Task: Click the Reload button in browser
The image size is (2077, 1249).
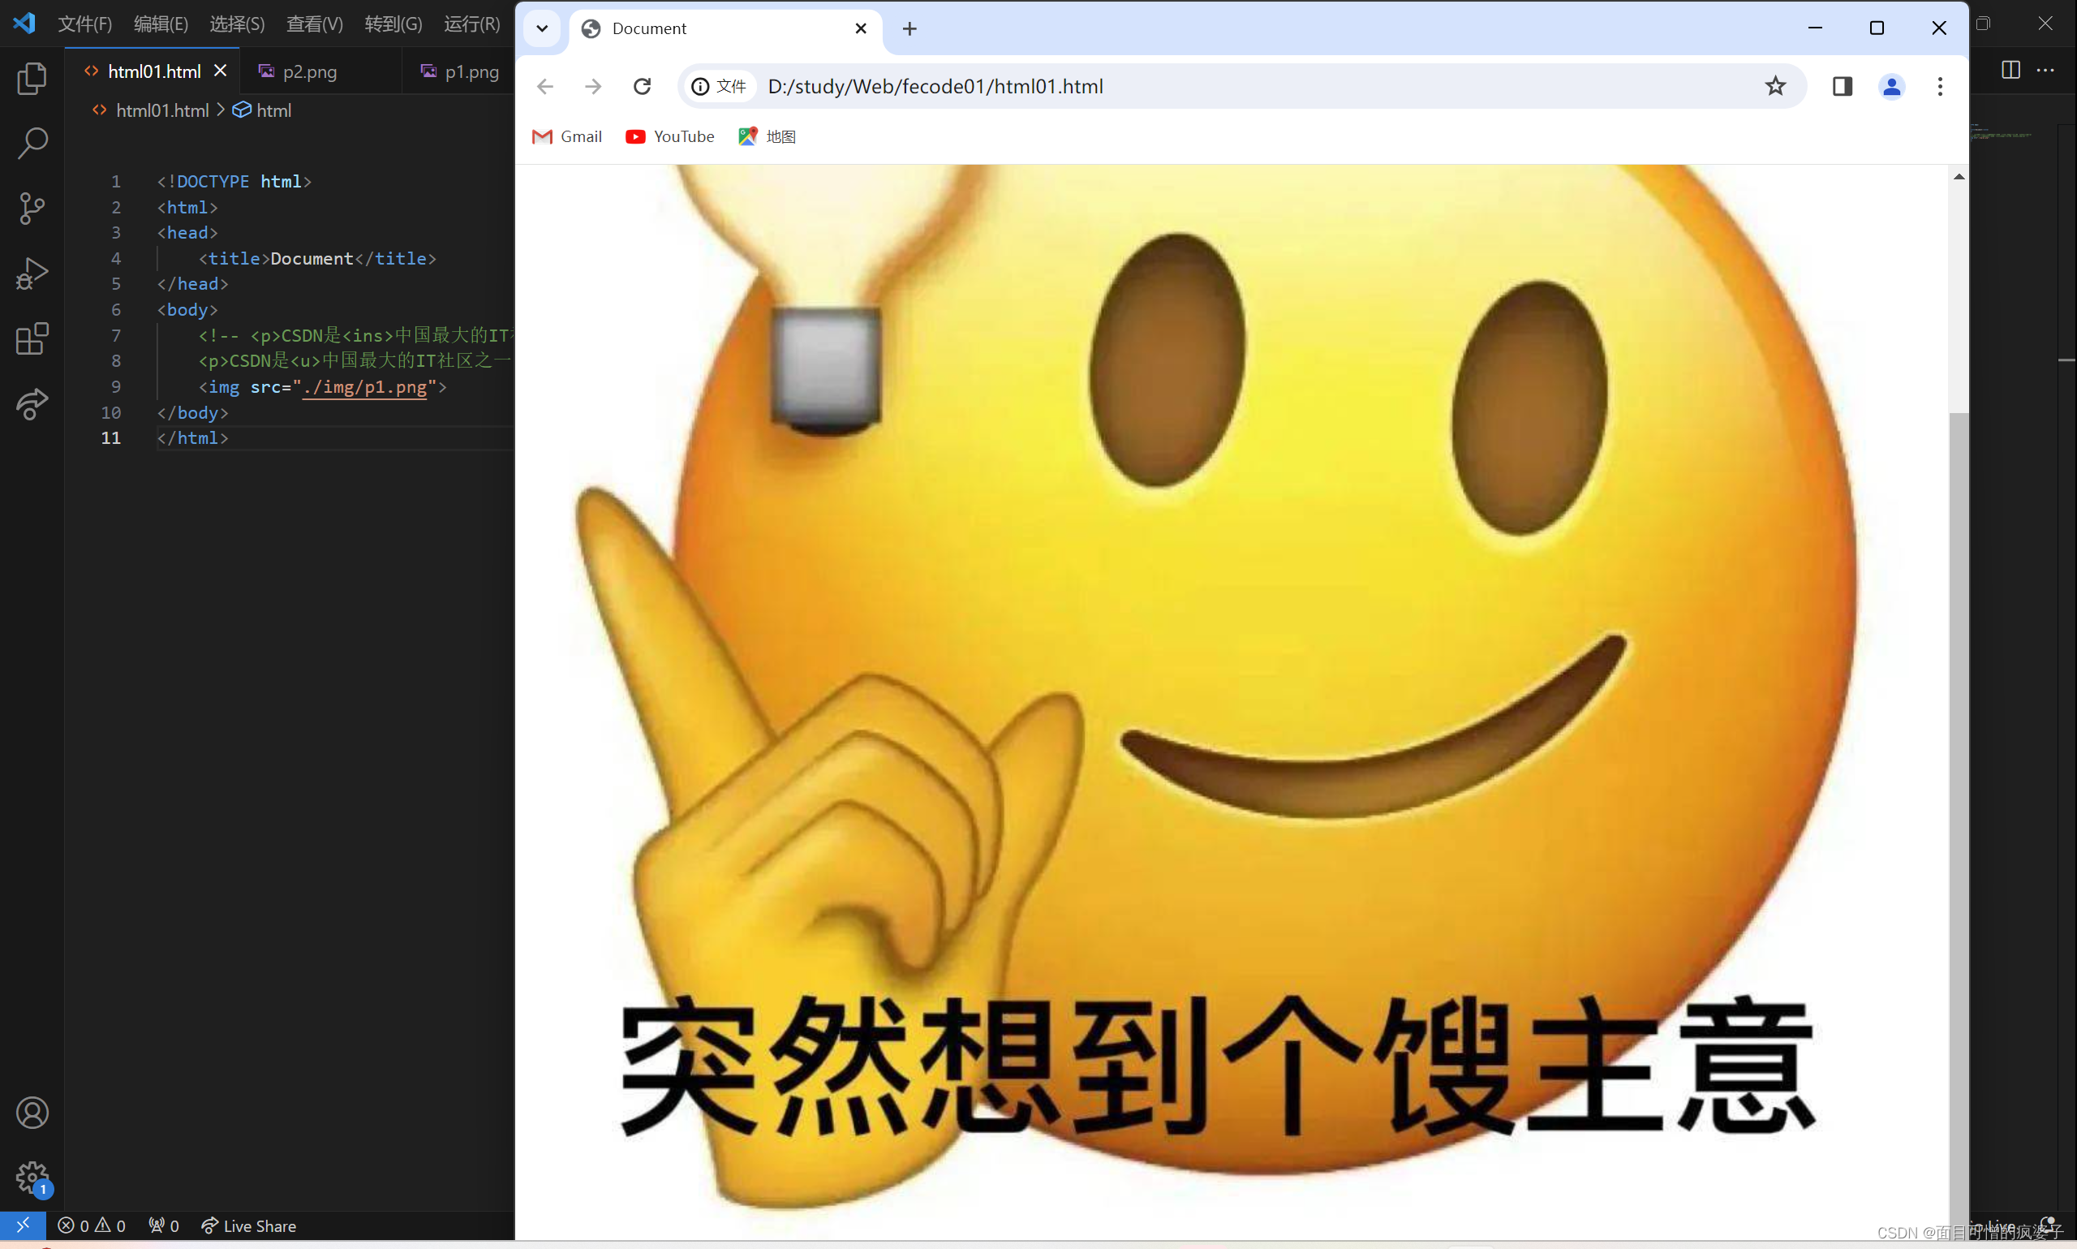Action: pyautogui.click(x=641, y=86)
